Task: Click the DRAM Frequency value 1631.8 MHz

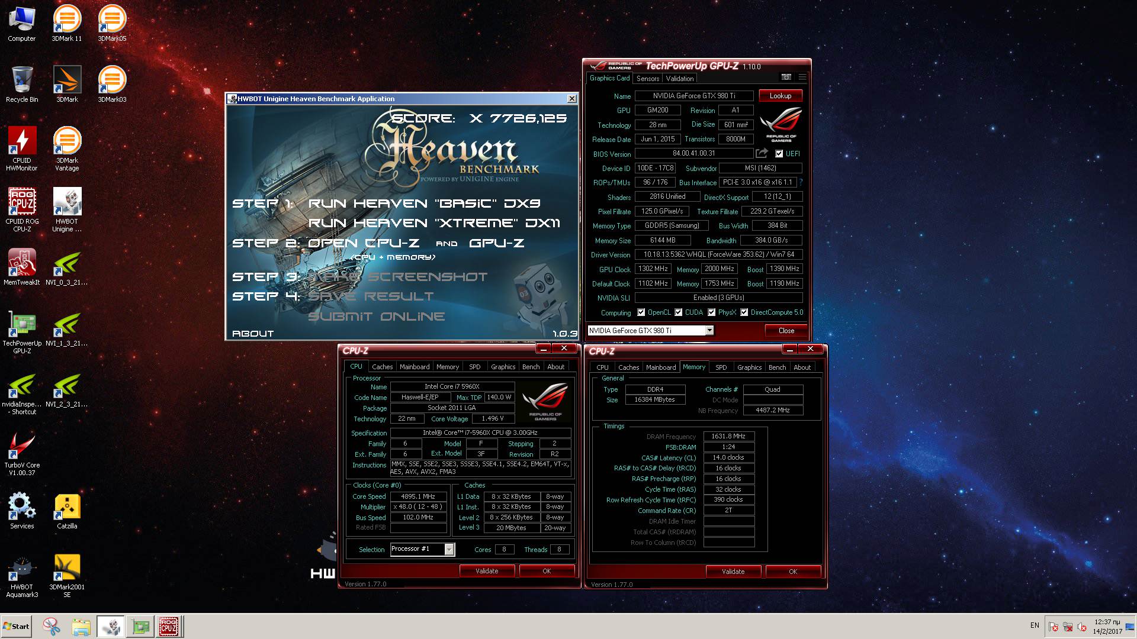Action: 728,437
